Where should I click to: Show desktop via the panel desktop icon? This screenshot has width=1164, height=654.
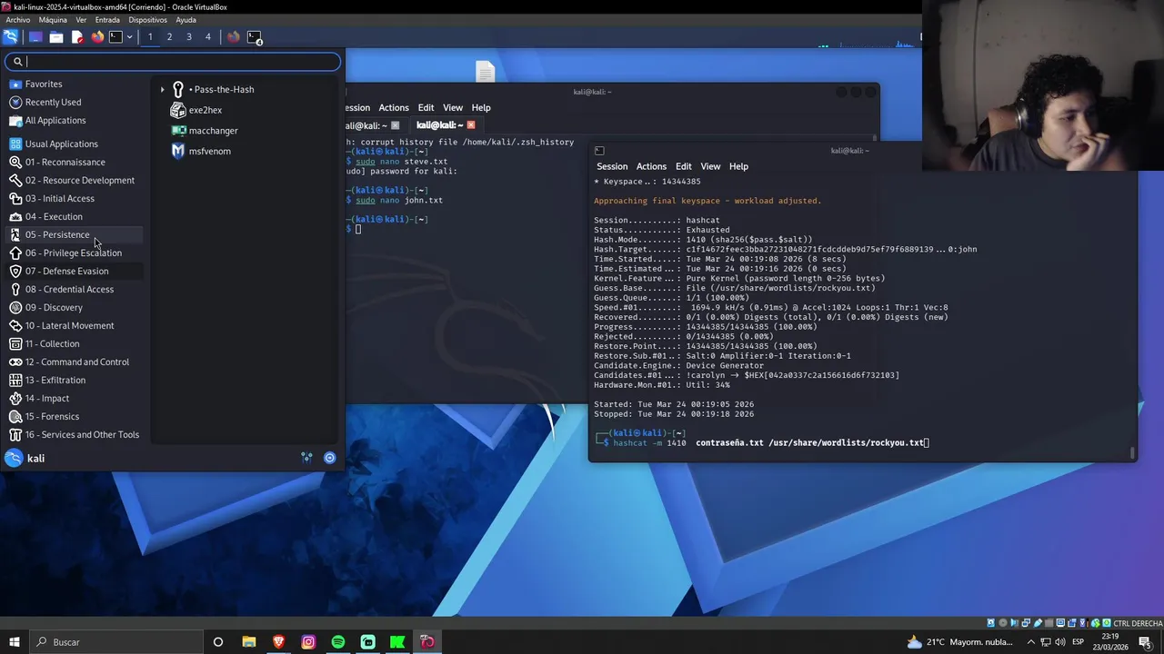(x=35, y=37)
